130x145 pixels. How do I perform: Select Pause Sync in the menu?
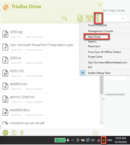tap(94, 46)
